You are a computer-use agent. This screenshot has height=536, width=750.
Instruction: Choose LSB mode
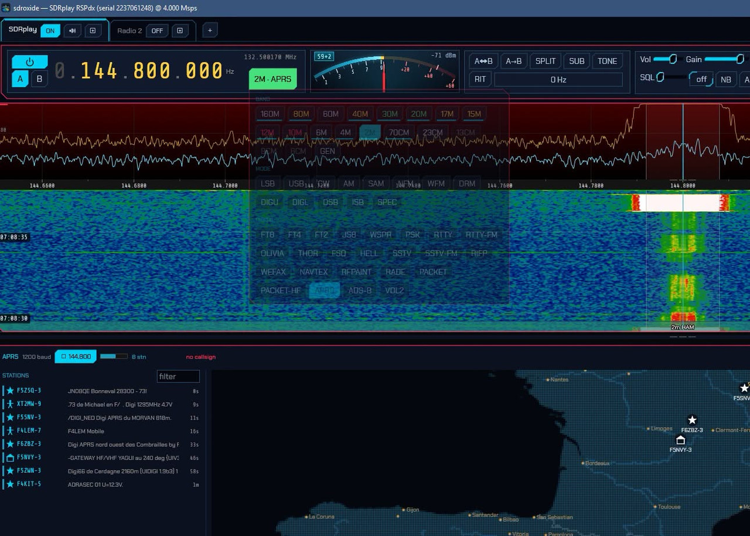268,183
